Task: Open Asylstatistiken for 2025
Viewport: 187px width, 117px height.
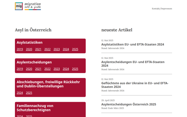Action: click(75, 49)
